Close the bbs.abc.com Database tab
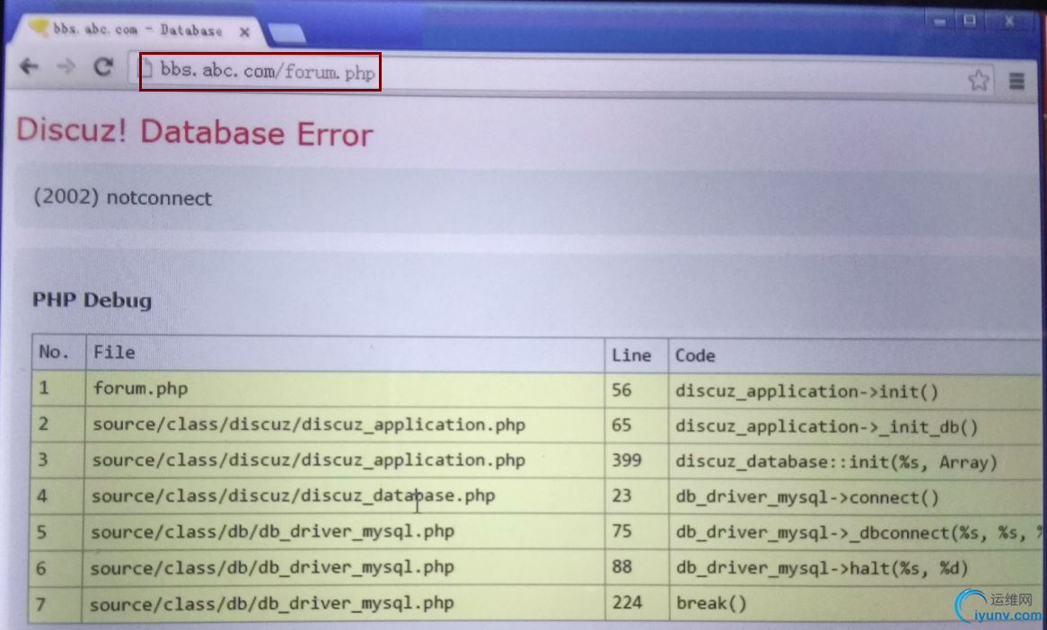 (244, 32)
